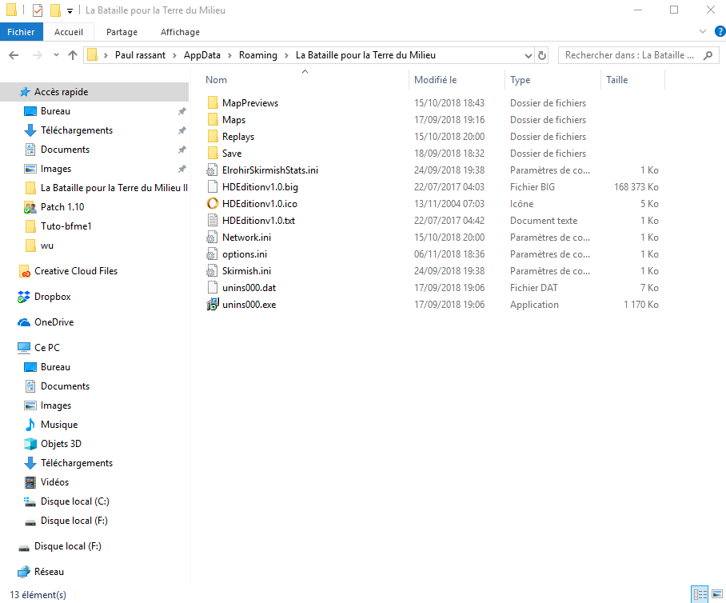The height and width of the screenshot is (603, 726).
Task: Open the recent locations dropdown arrow
Action: (x=56, y=55)
